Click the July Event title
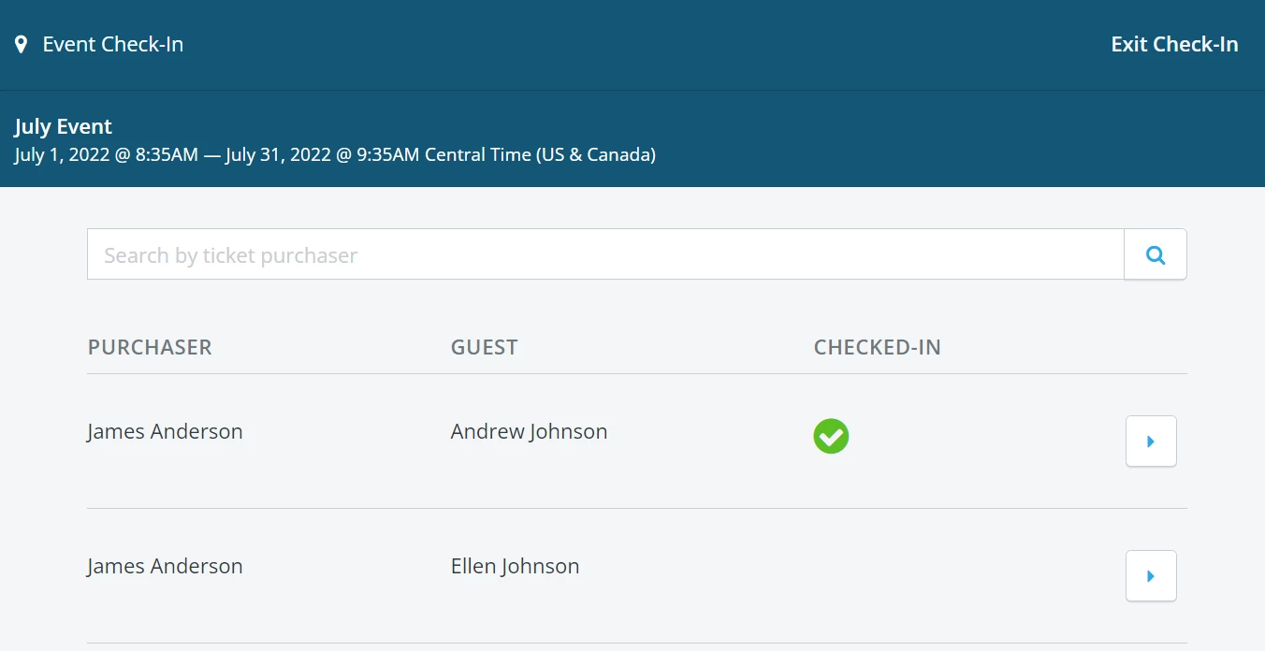Screen dimensions: 1265x651 pyautogui.click(x=63, y=125)
